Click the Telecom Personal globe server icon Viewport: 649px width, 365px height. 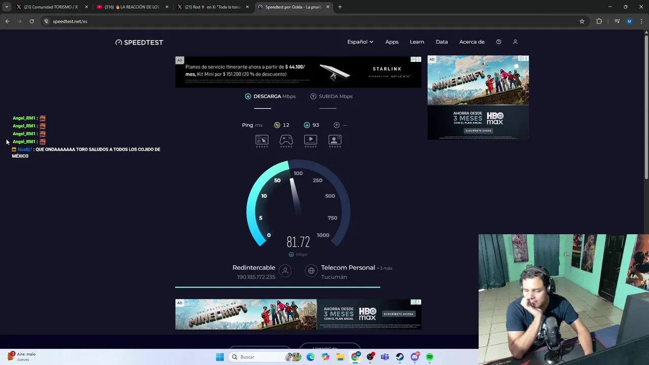(311, 271)
